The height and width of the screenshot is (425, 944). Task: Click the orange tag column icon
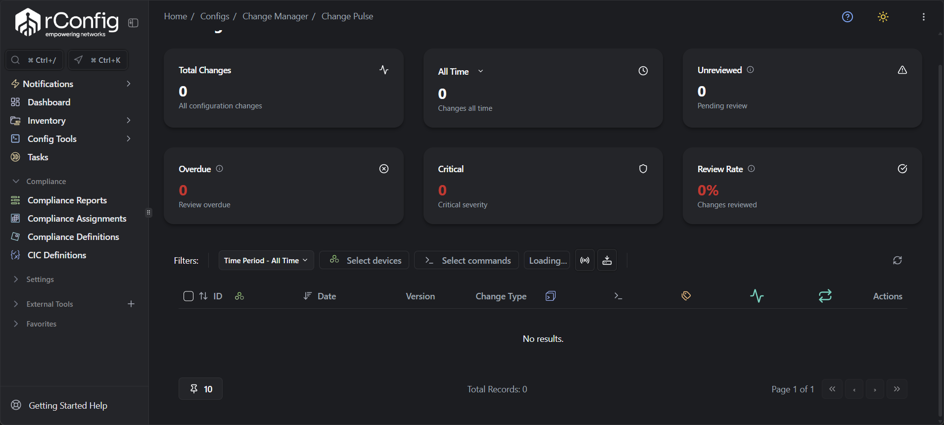686,296
